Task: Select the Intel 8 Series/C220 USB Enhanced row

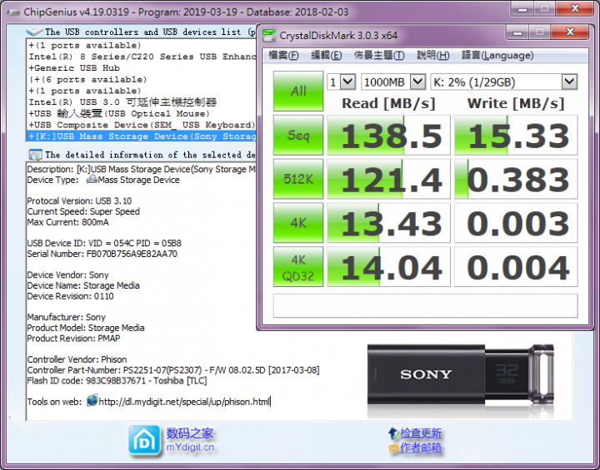Action: coord(142,57)
